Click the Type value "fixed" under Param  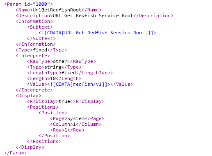[40, 50]
